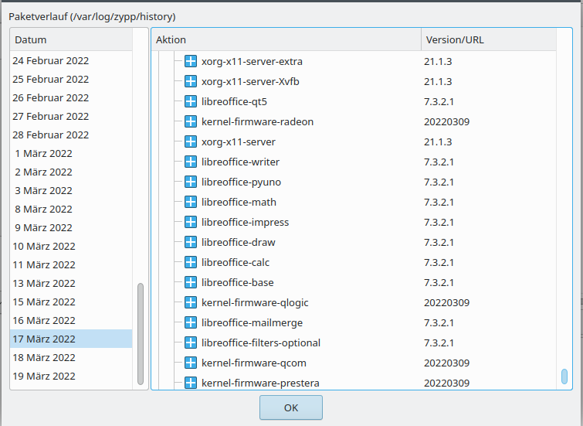Click the package list vertical scrollbar handle
583x426 pixels.
pos(564,376)
